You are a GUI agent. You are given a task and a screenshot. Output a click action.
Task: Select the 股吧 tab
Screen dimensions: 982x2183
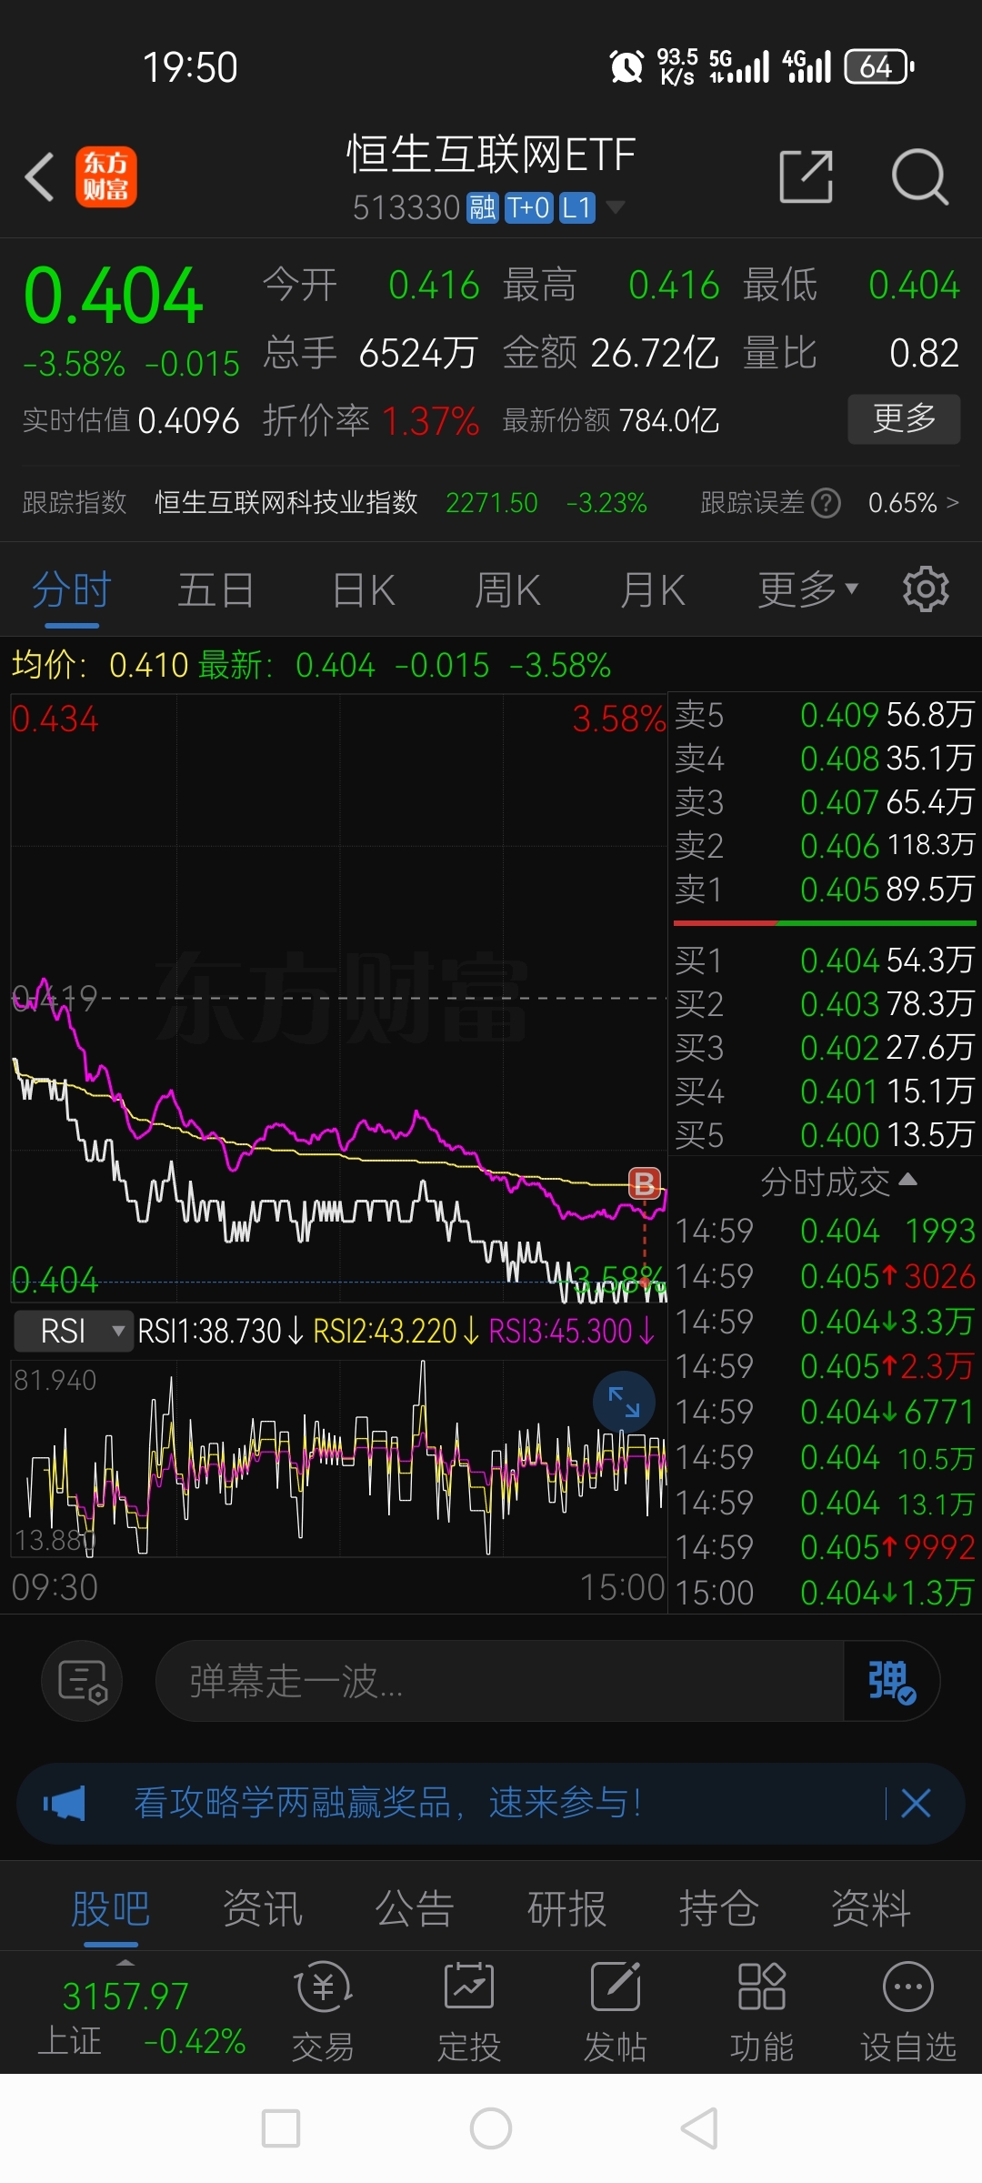(111, 1907)
